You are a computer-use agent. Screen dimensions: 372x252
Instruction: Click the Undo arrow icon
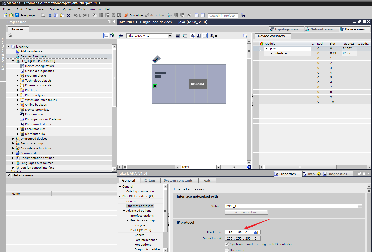[75, 15]
